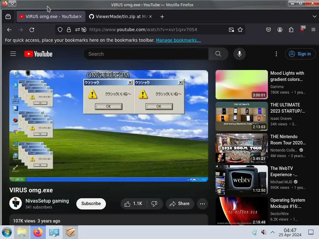Click the YouTube search magnifier button
Image resolution: width=319 pixels, height=239 pixels.
pyautogui.click(x=218, y=54)
